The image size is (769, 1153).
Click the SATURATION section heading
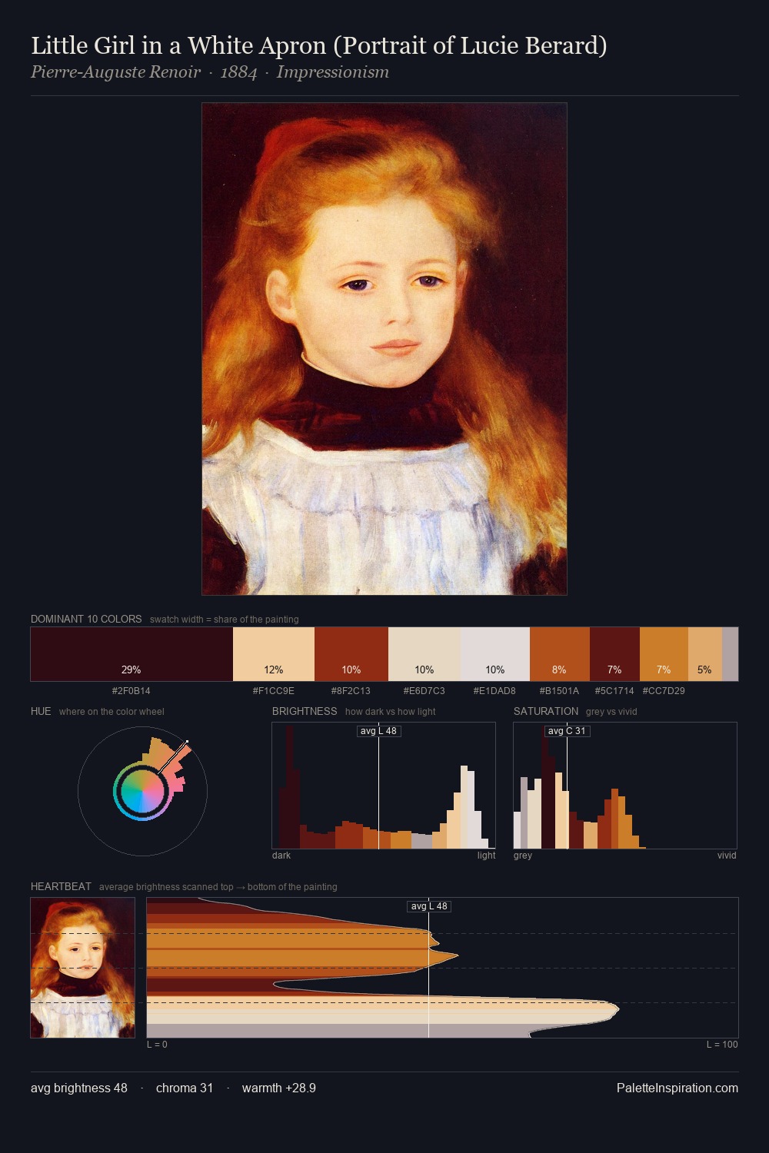point(546,711)
